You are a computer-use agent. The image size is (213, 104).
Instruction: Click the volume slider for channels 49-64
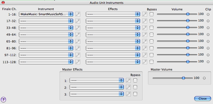click(177, 34)
